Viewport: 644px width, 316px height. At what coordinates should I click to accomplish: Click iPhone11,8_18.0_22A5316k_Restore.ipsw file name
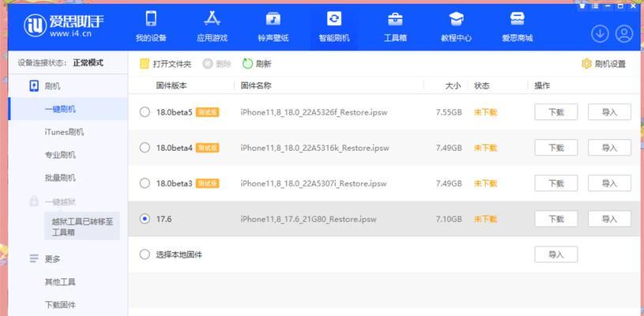tap(314, 148)
